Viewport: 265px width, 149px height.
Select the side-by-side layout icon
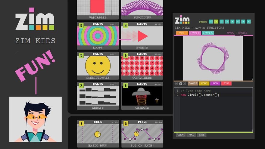click(176, 84)
